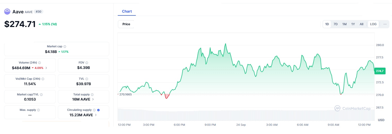392x134 pixels.
Task: Open Vol/Mkt Cap (24h) info icon
Action: [x=43, y=79]
